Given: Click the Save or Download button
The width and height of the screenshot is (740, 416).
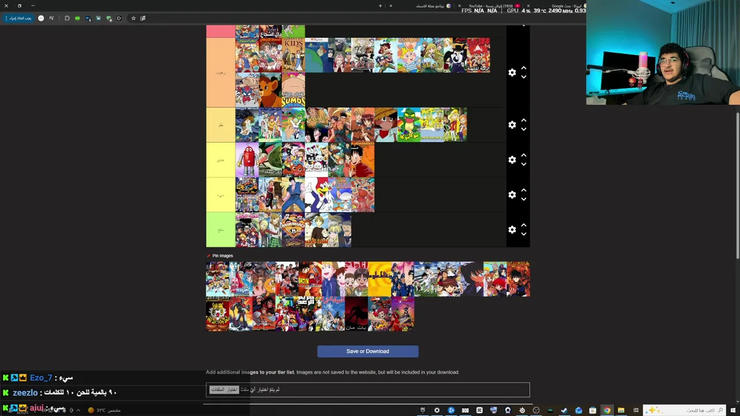Looking at the screenshot, I should pyautogui.click(x=368, y=351).
